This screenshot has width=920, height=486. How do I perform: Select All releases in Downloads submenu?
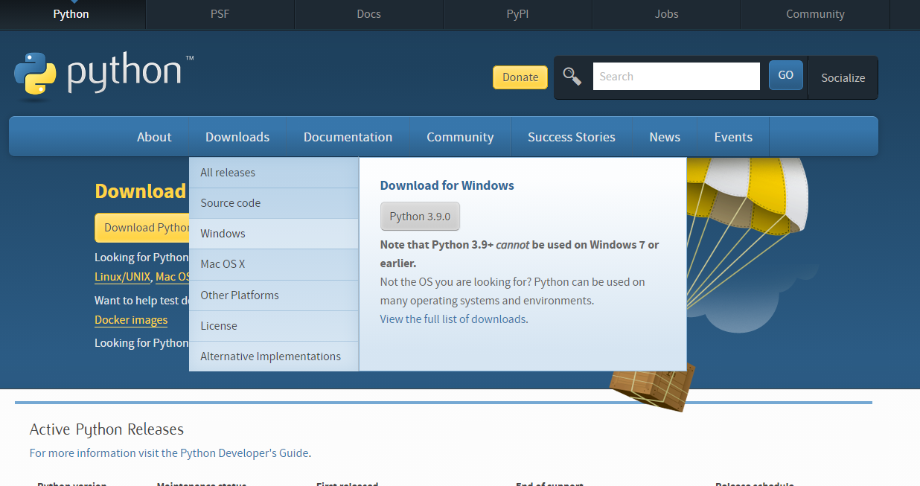(x=274, y=173)
